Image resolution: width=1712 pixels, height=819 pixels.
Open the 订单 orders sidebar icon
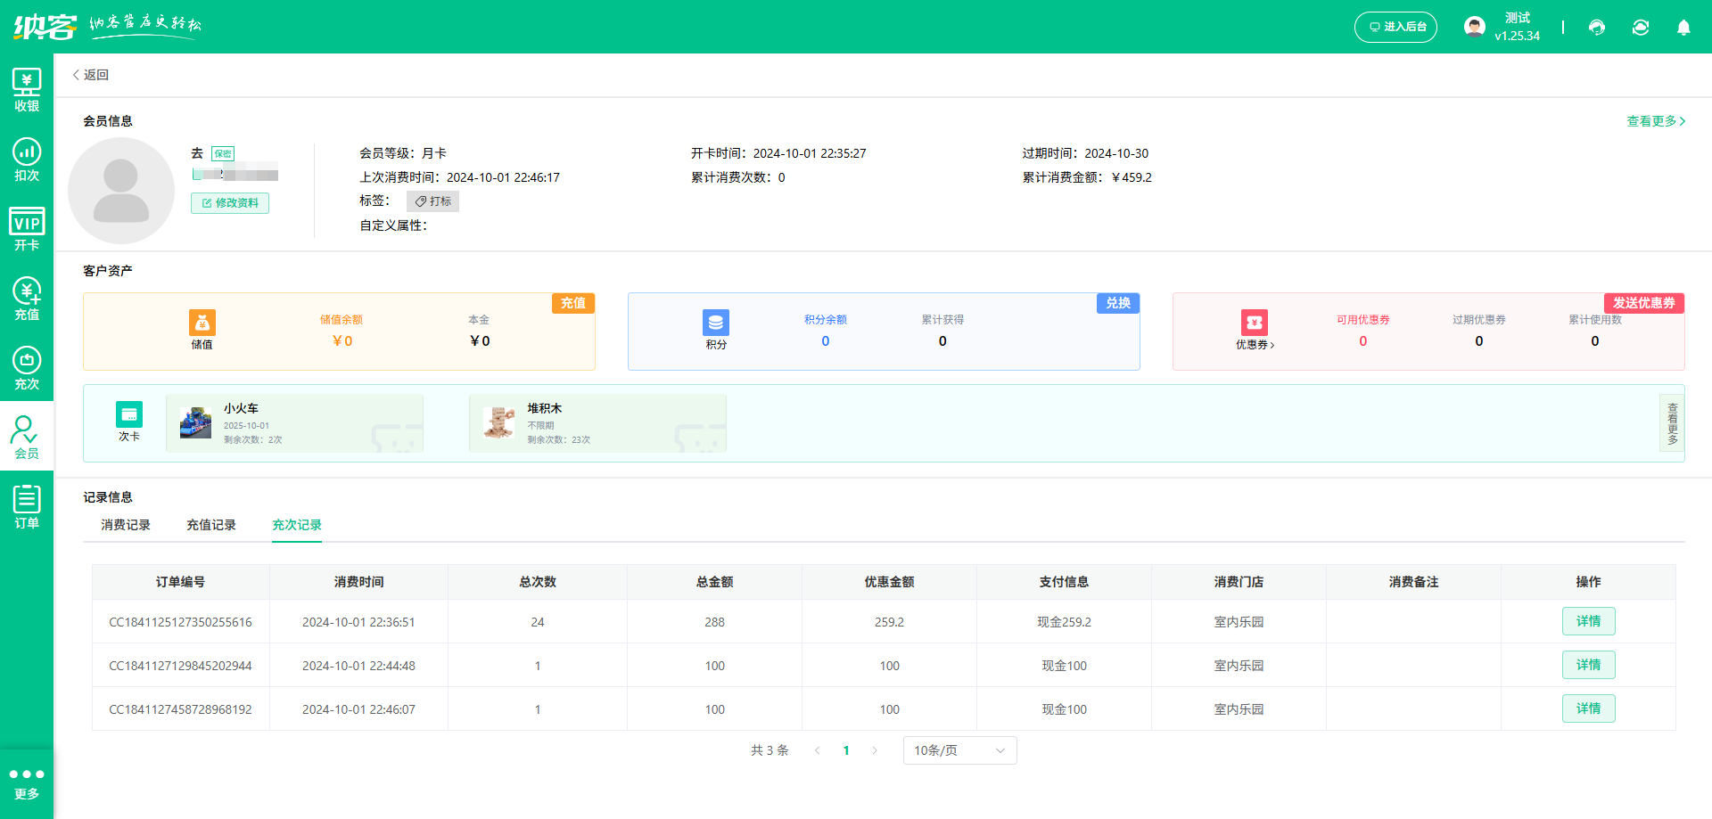(27, 505)
